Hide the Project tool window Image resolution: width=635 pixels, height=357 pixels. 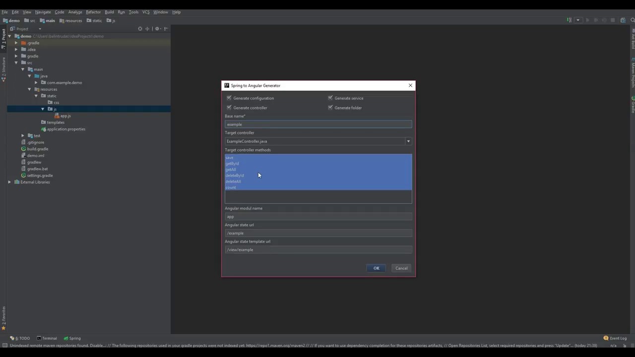[x=166, y=29]
